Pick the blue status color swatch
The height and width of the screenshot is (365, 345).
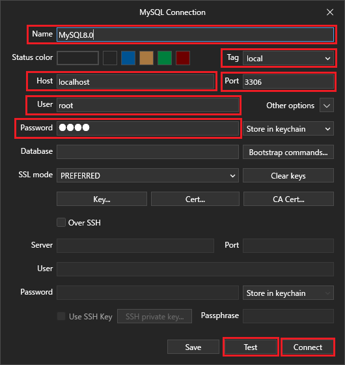coord(128,58)
